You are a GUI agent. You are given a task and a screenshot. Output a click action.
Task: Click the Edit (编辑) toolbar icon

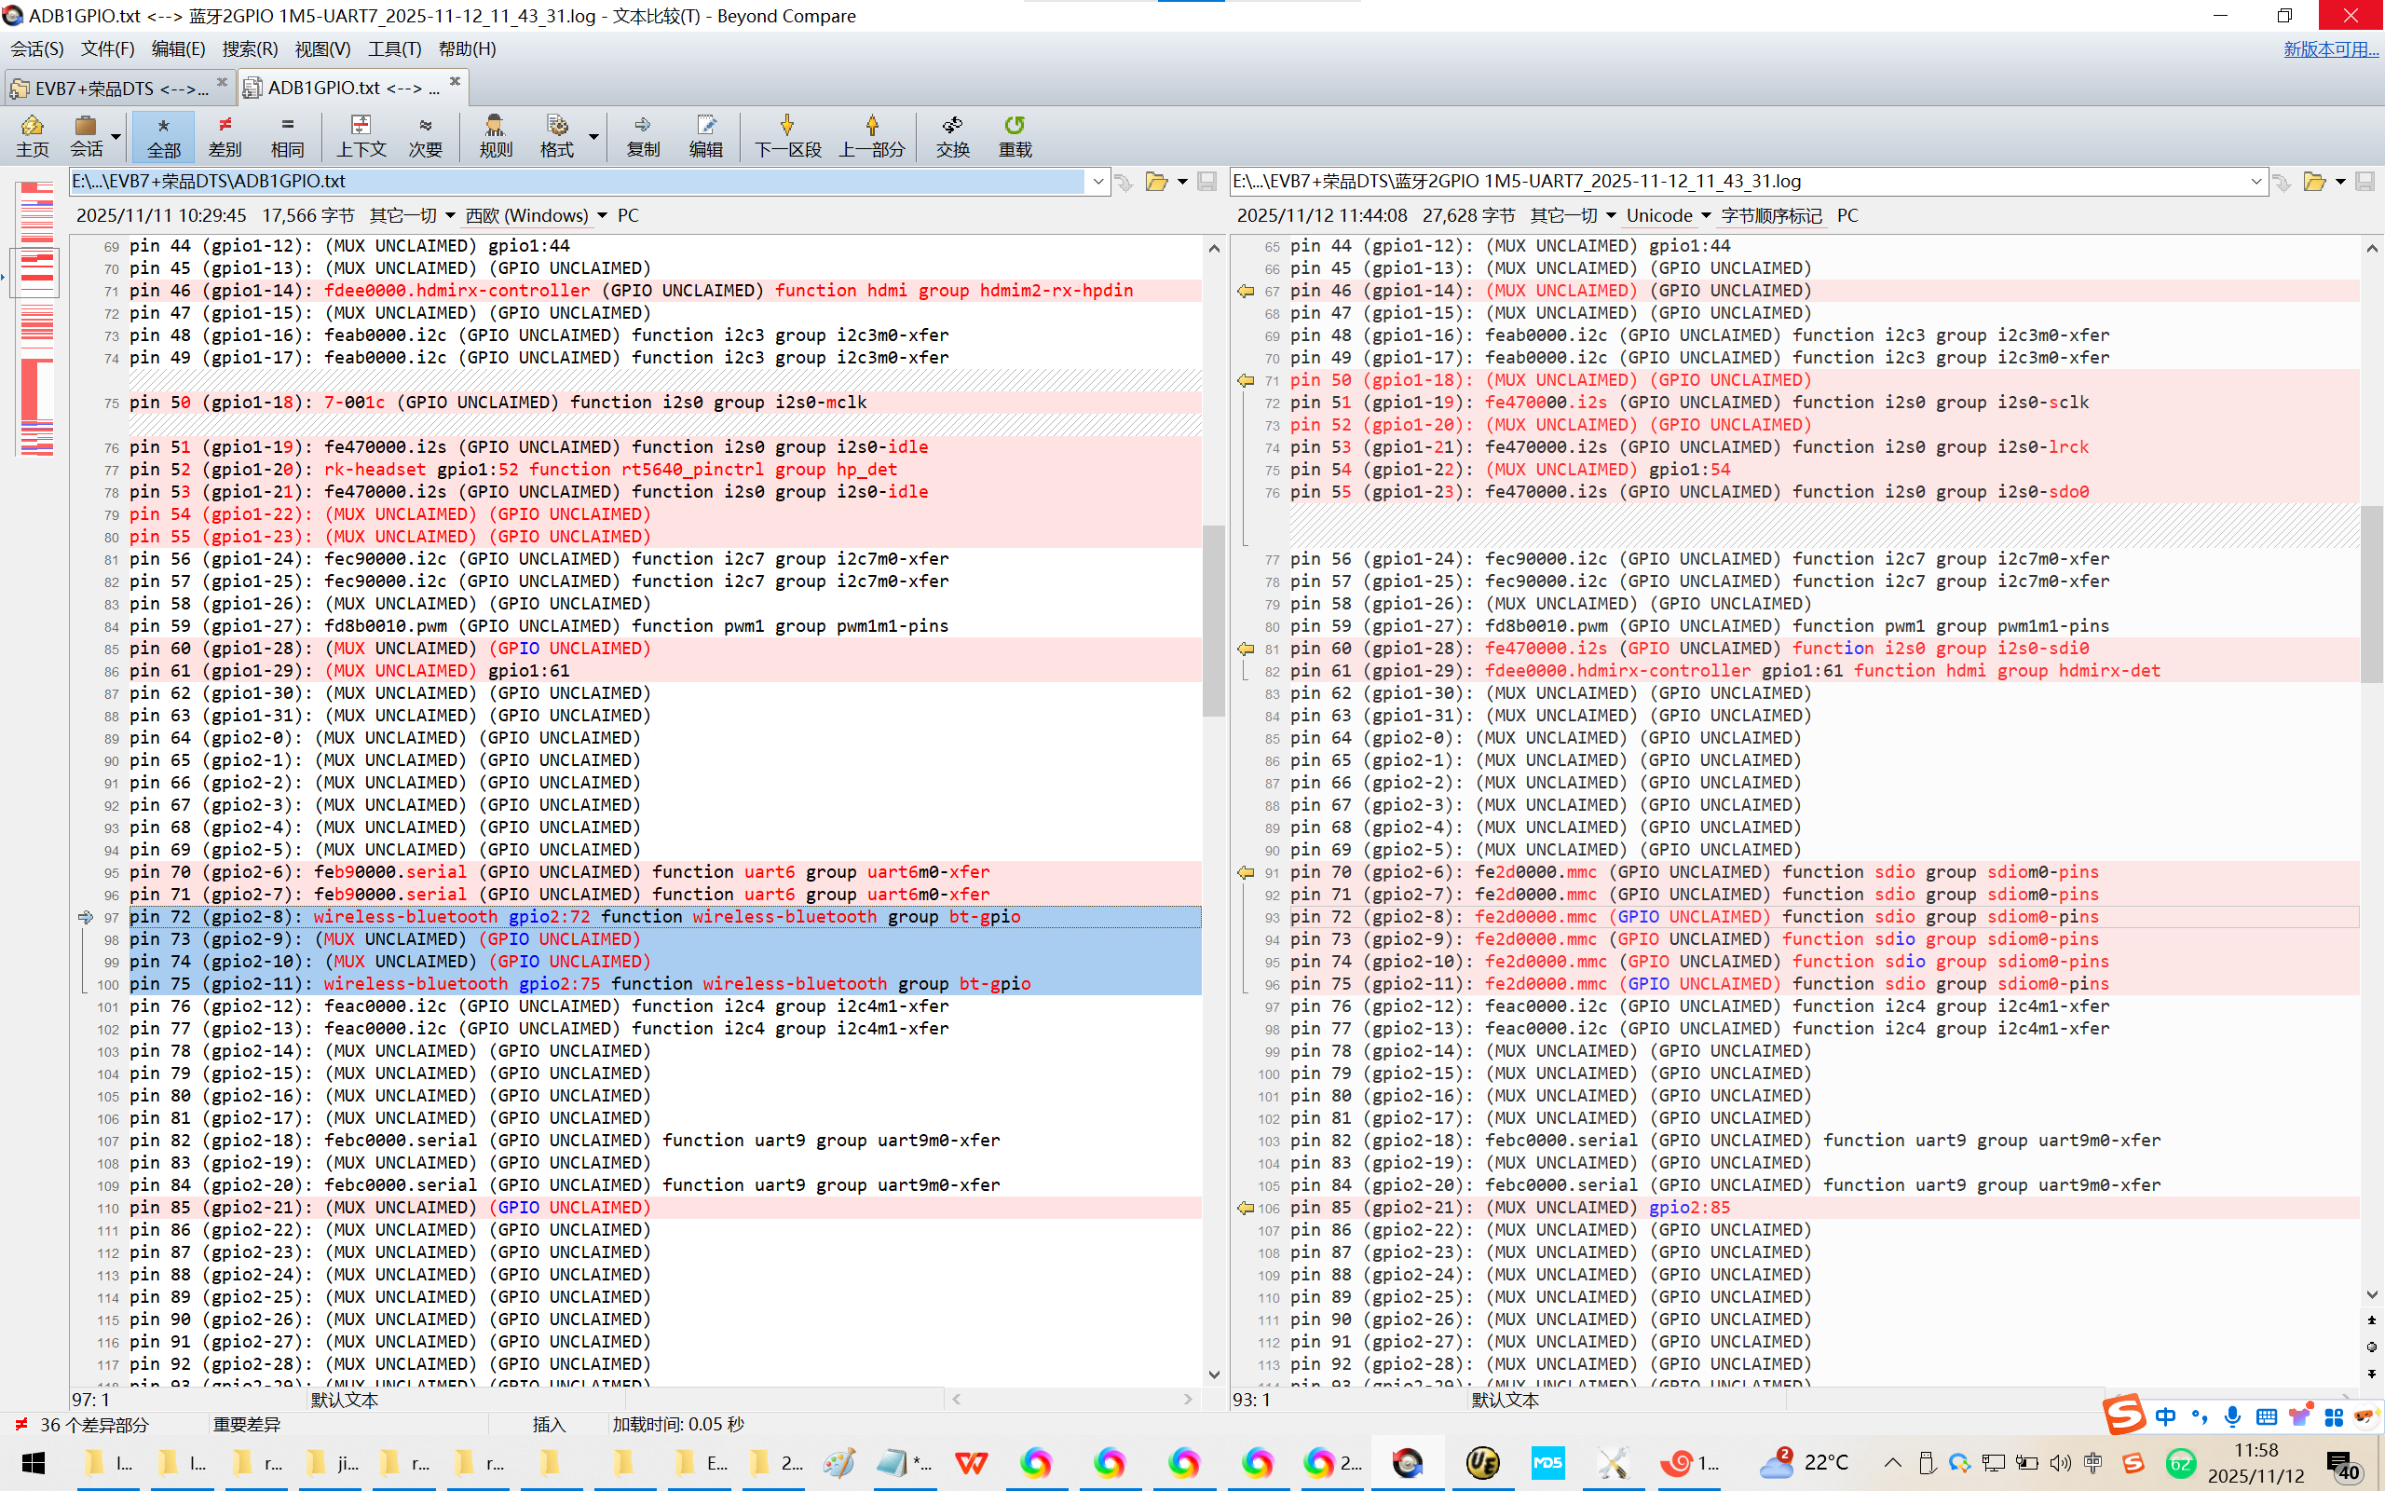pos(704,135)
